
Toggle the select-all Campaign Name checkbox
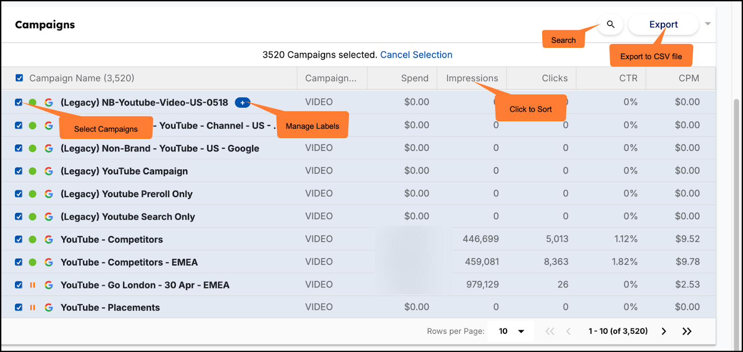pos(19,78)
